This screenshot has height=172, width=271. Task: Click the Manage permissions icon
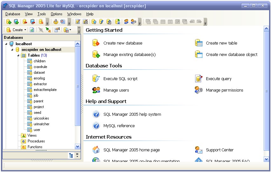tap(199, 90)
